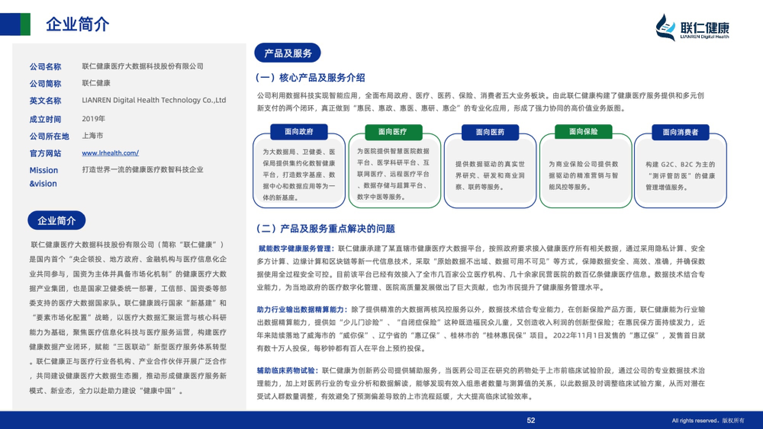Select the 面向政府 tab header
Screen dimensions: 763x429
(x=299, y=132)
